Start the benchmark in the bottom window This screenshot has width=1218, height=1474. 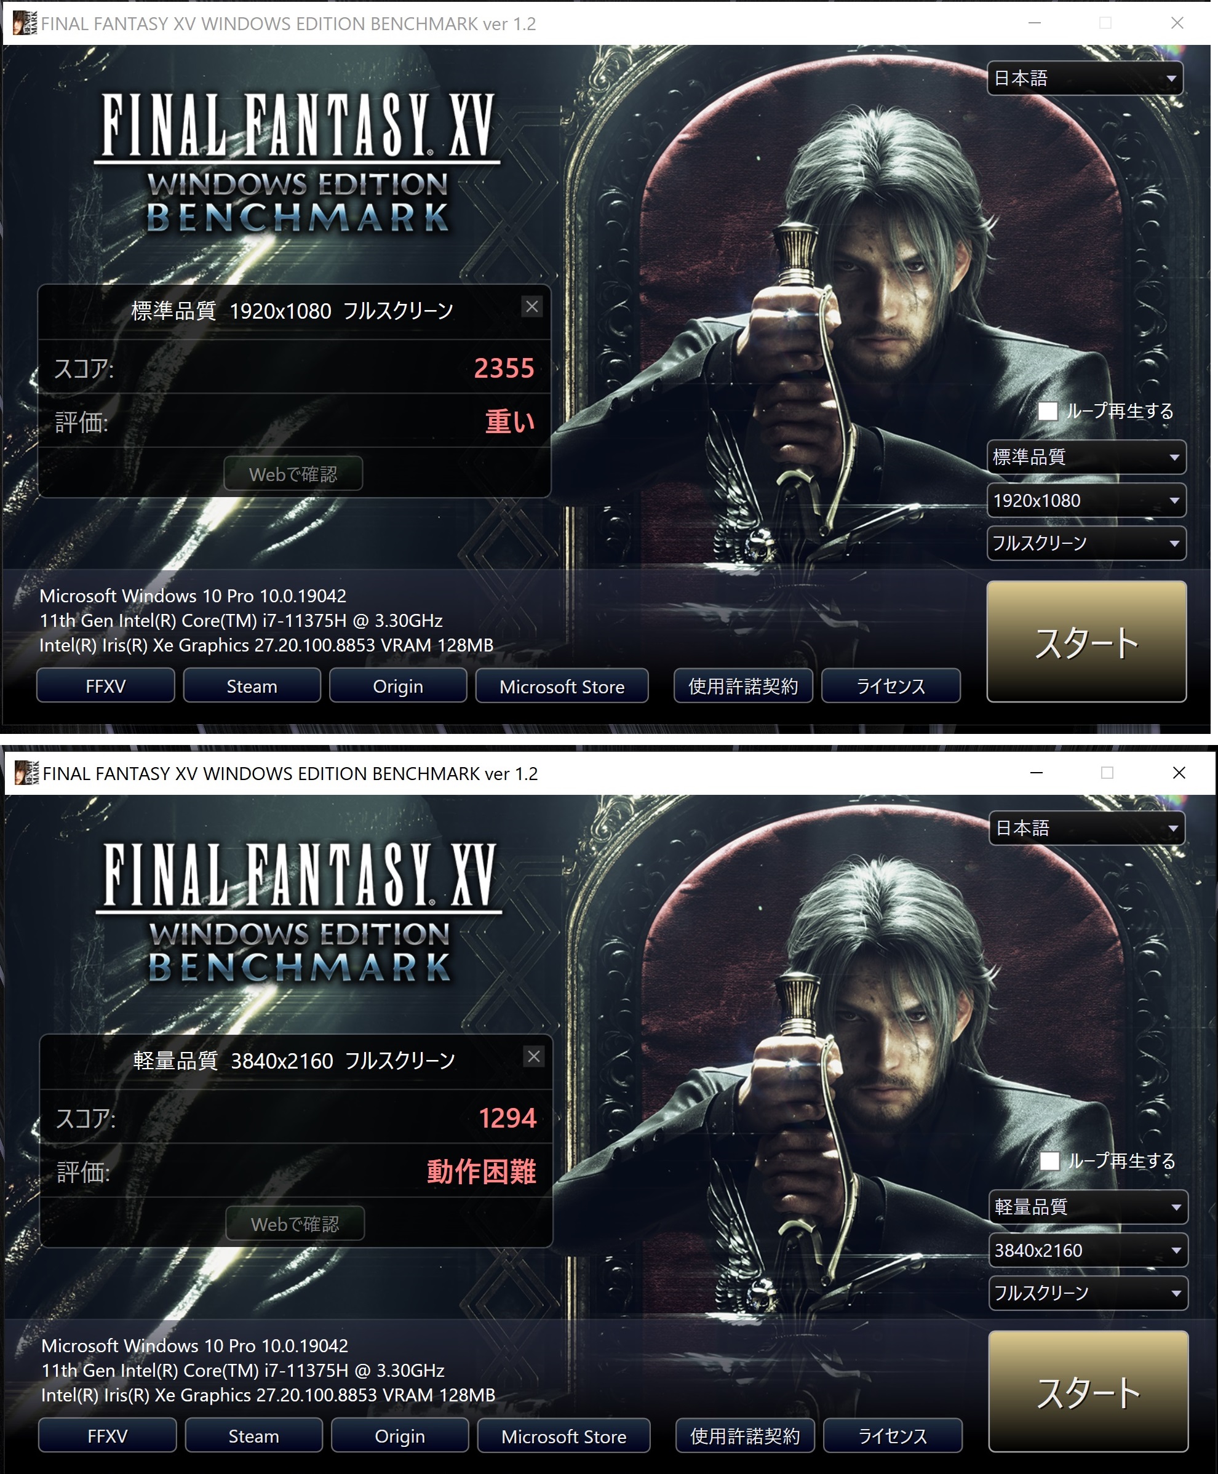(x=1088, y=1391)
